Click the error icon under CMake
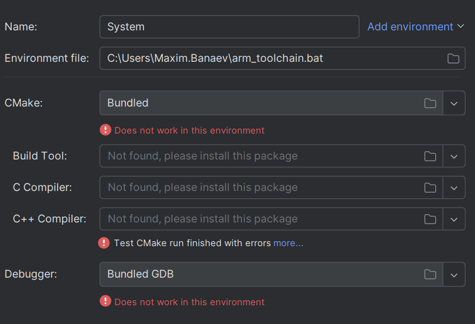This screenshot has height=324, width=475. click(105, 130)
